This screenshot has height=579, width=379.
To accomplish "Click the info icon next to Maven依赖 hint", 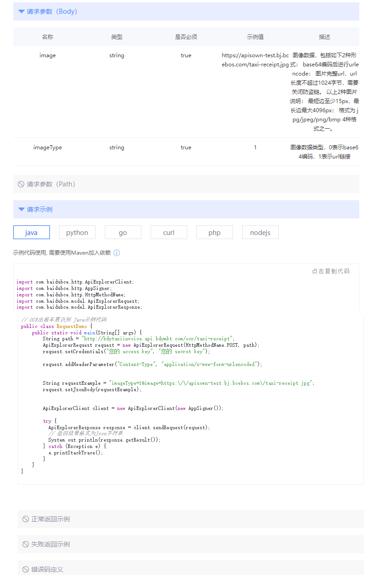I will pyautogui.click(x=117, y=253).
